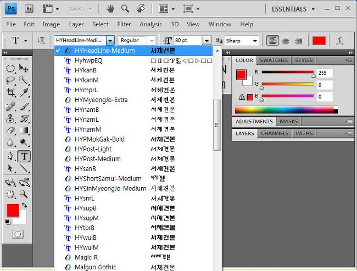Select the Crop tool
The height and width of the screenshot is (271, 357).
[10, 92]
